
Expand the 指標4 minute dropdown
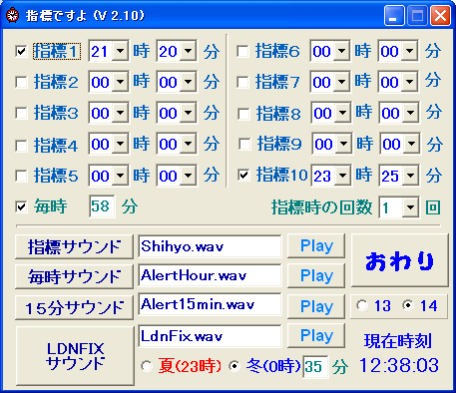tap(189, 144)
